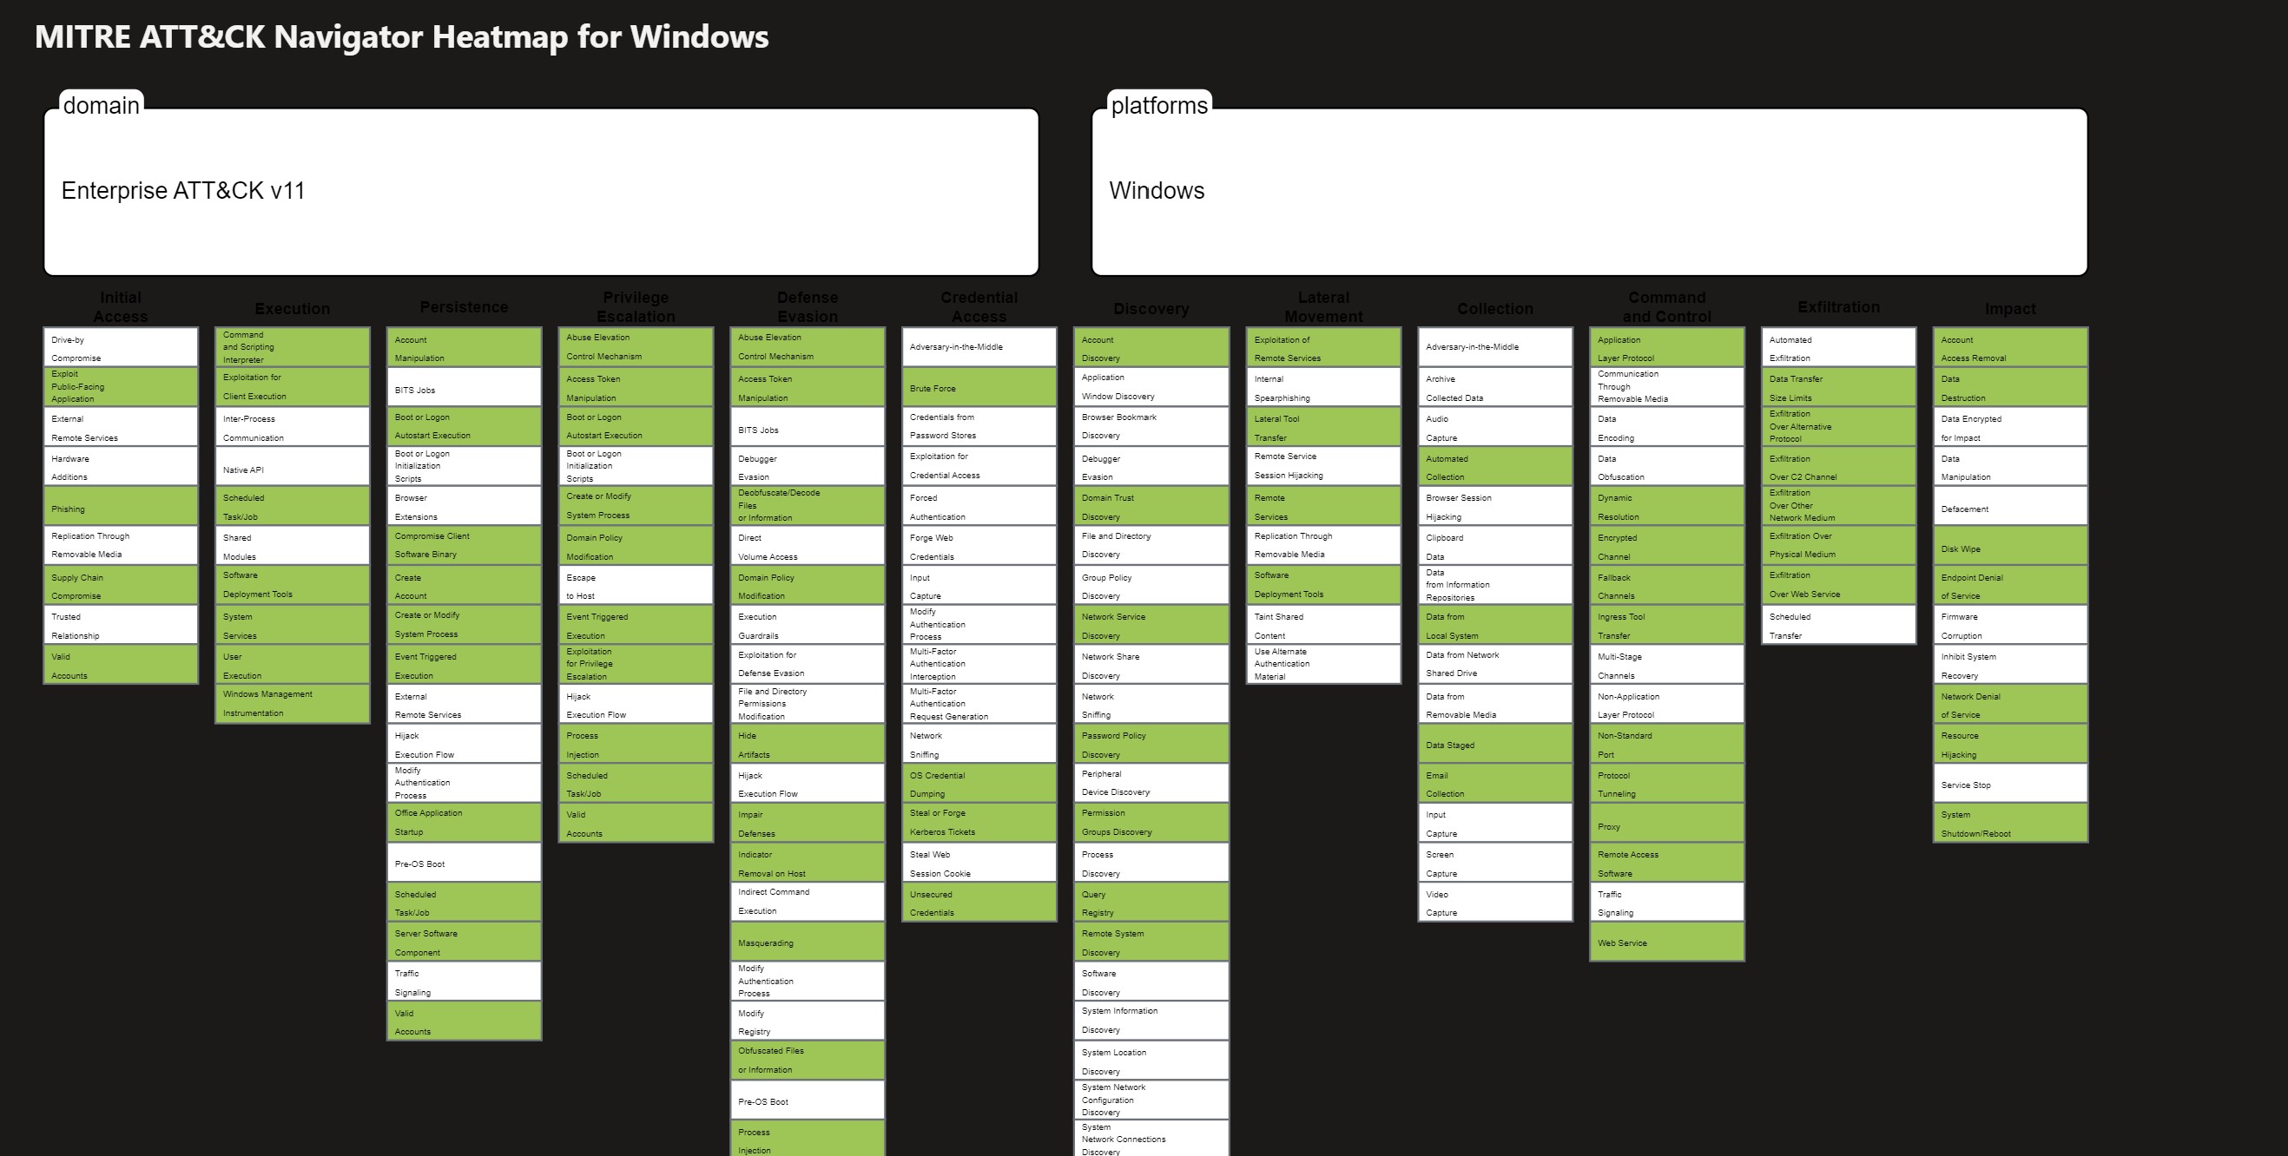Click the Web Service cell
The height and width of the screenshot is (1156, 2288).
(x=1667, y=942)
